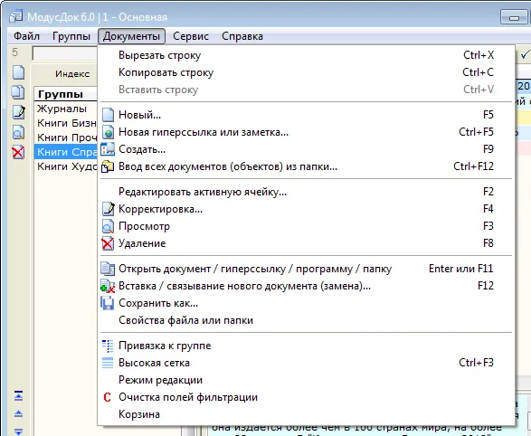The height and width of the screenshot is (436, 531).
Task: Click the red X delete icon in sidebar
Action: (x=18, y=152)
